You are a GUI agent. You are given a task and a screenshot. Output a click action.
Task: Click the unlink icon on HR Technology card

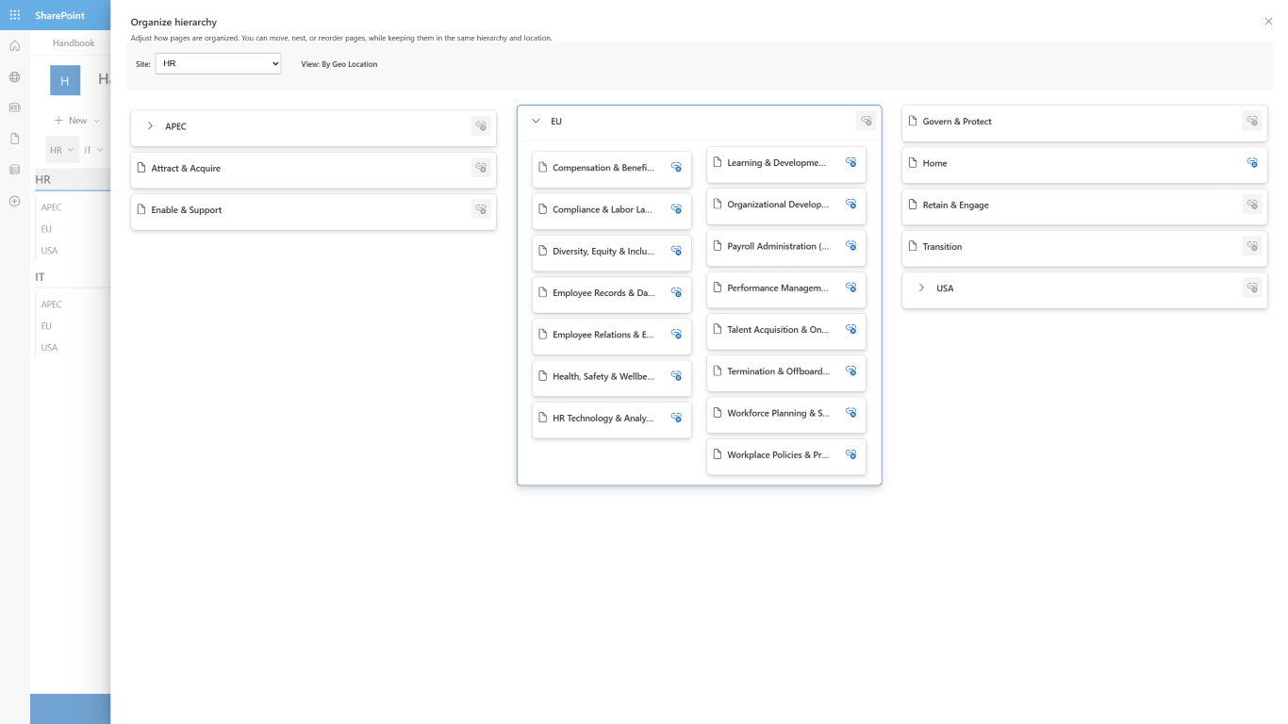[x=676, y=418]
